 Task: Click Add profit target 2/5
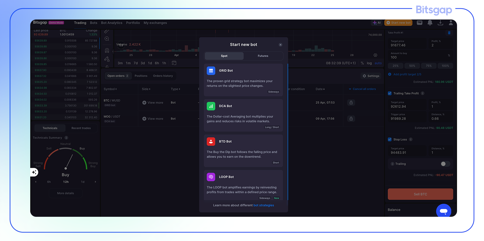coord(405,74)
